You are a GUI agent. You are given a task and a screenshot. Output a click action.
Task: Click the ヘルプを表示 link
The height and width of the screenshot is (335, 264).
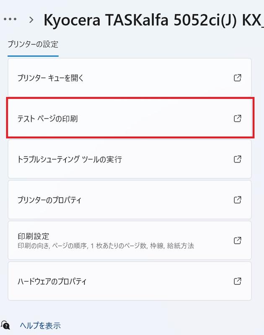tap(40, 325)
